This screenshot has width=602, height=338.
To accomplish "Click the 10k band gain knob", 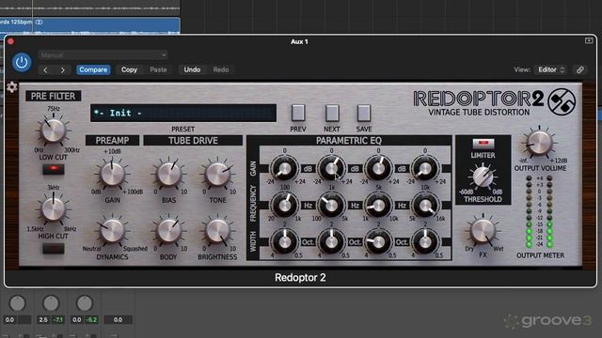I will click(x=425, y=168).
